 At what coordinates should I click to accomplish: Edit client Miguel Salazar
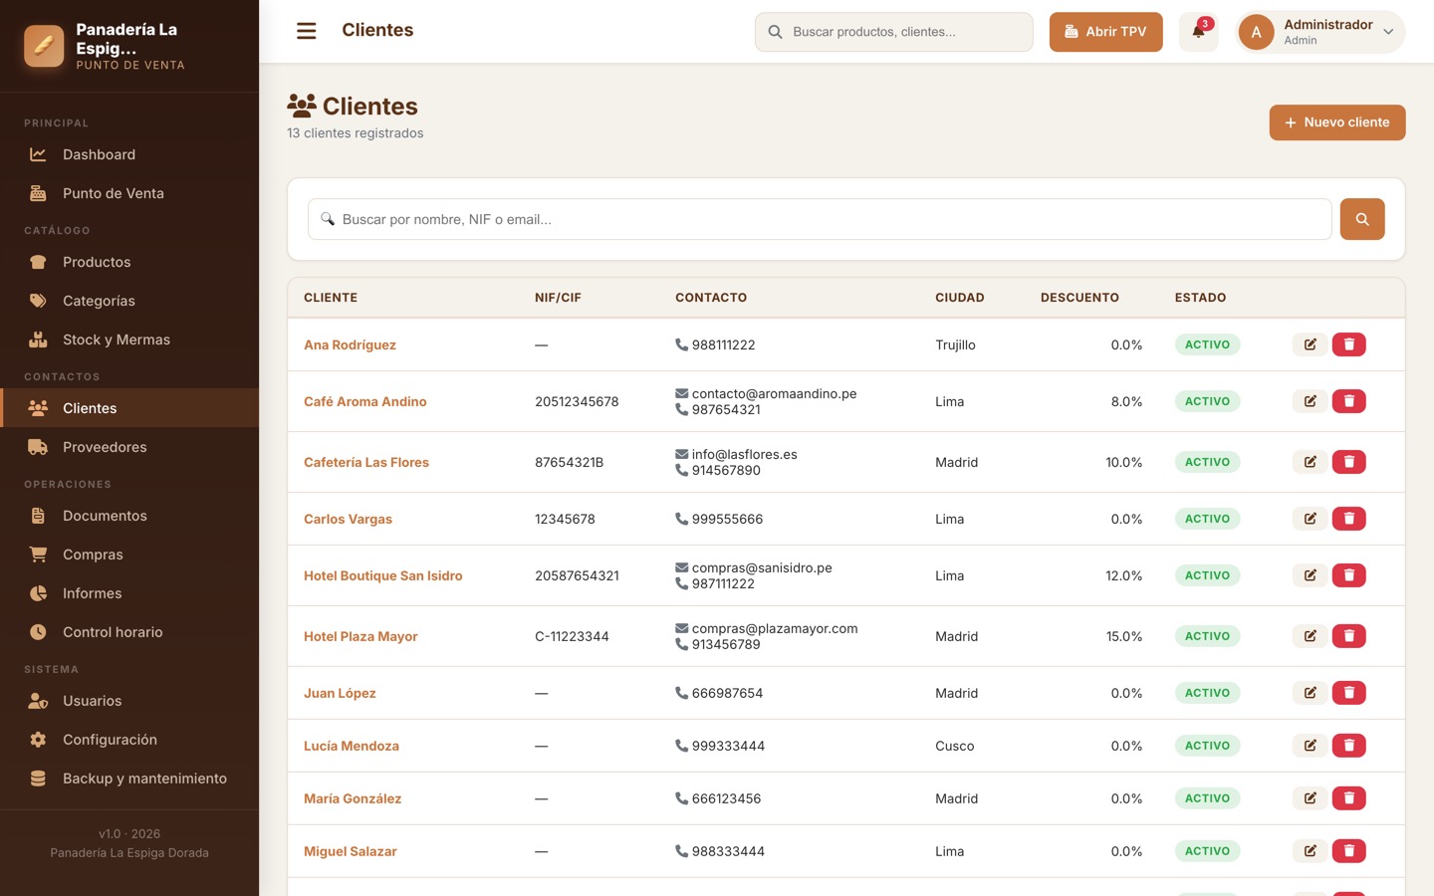coord(1310,851)
